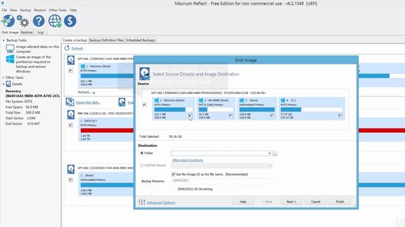
Task: Open the Advanced Options link
Action: [x=161, y=202]
